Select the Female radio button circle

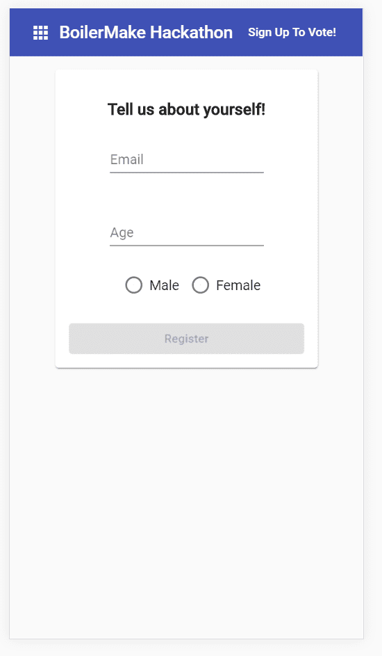(x=201, y=285)
